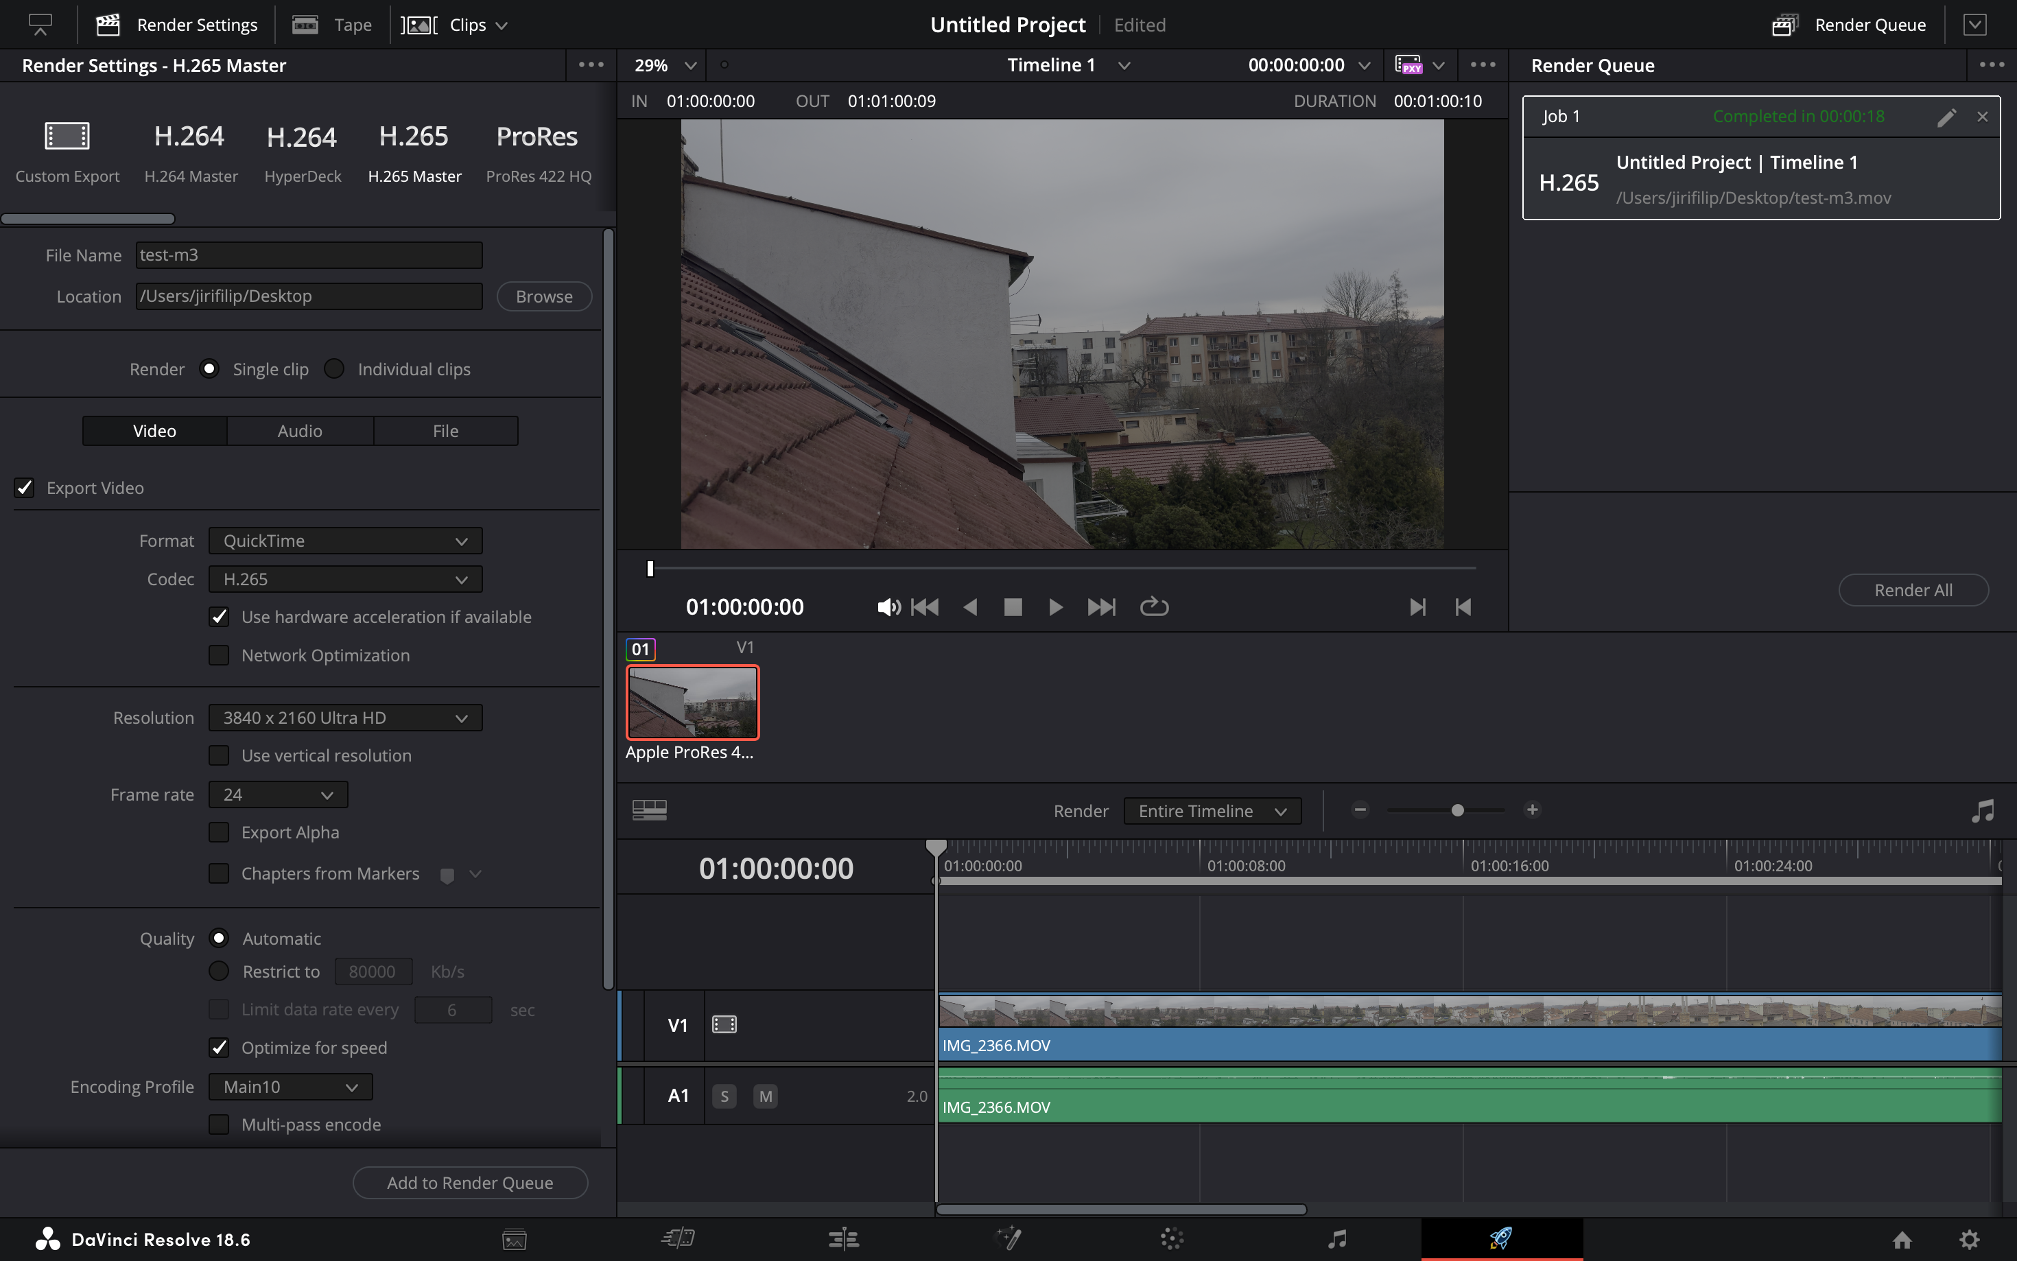Click Add to Render Queue button

coord(469,1182)
